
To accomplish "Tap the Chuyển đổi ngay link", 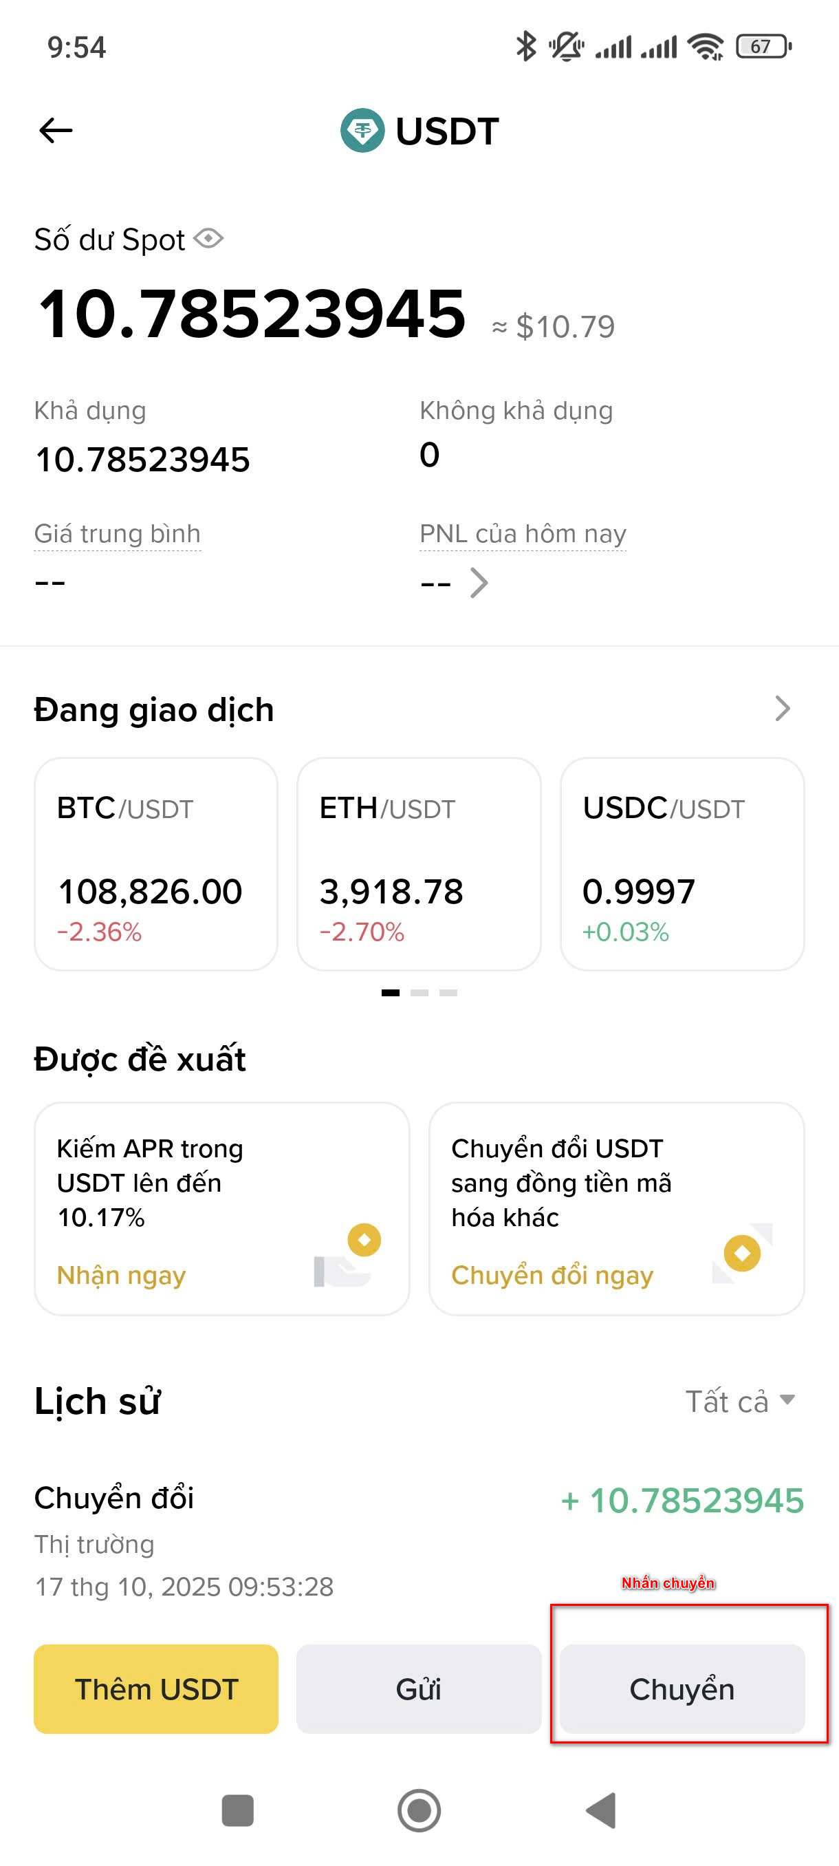I will click(x=552, y=1275).
